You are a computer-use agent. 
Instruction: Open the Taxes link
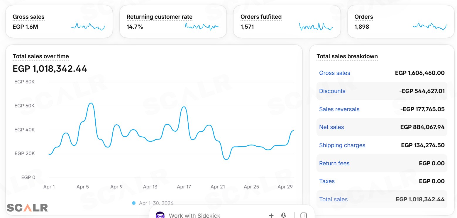(x=327, y=181)
